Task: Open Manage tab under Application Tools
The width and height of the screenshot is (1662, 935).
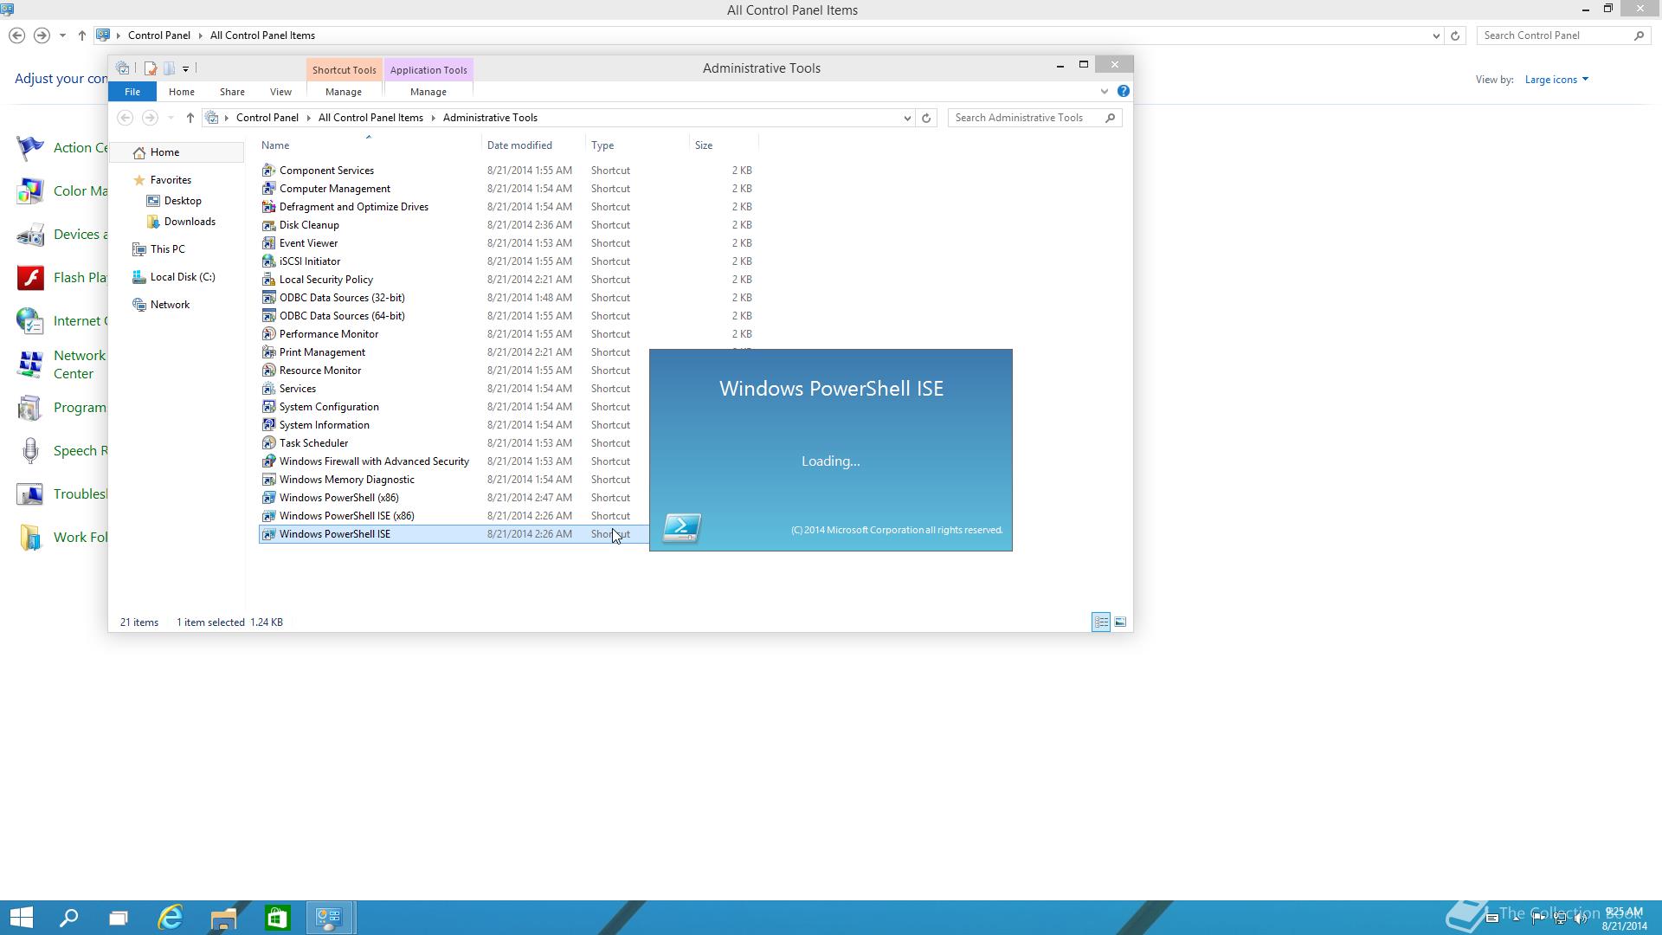Action: (428, 92)
